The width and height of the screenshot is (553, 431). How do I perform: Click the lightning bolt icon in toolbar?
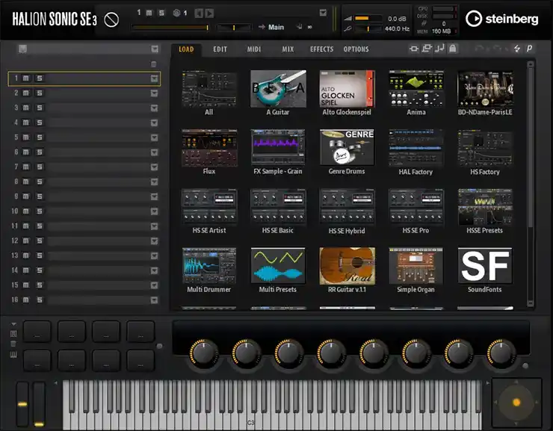click(x=517, y=49)
